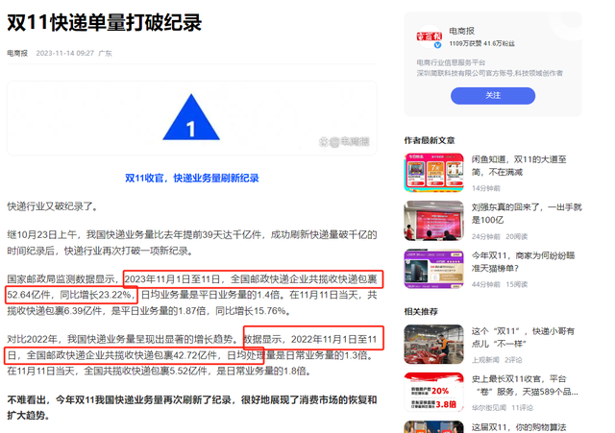The height and width of the screenshot is (433, 615).
Task: Click the courier warehouse thumbnail image
Action: pos(433,344)
